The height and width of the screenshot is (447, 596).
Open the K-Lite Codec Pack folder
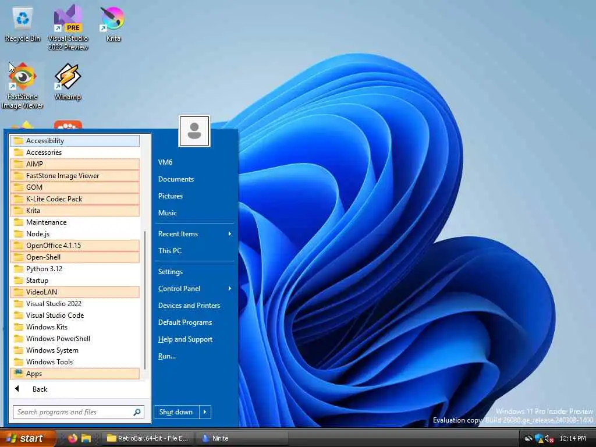point(75,199)
